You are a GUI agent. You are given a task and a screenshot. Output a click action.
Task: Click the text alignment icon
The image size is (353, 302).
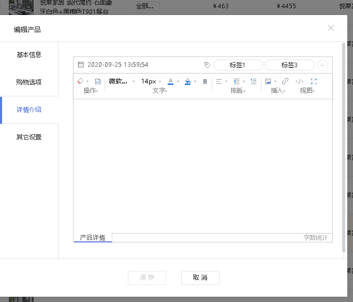click(x=219, y=81)
